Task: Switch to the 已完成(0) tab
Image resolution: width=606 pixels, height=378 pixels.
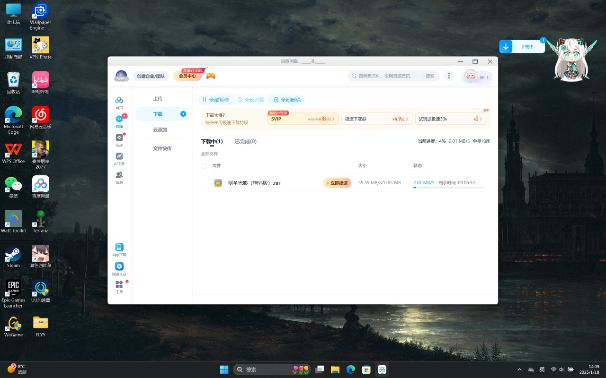Action: [246, 142]
